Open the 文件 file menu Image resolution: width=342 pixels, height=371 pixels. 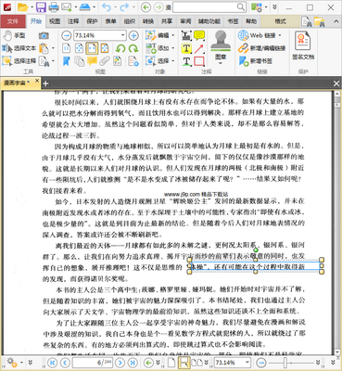coord(13,21)
